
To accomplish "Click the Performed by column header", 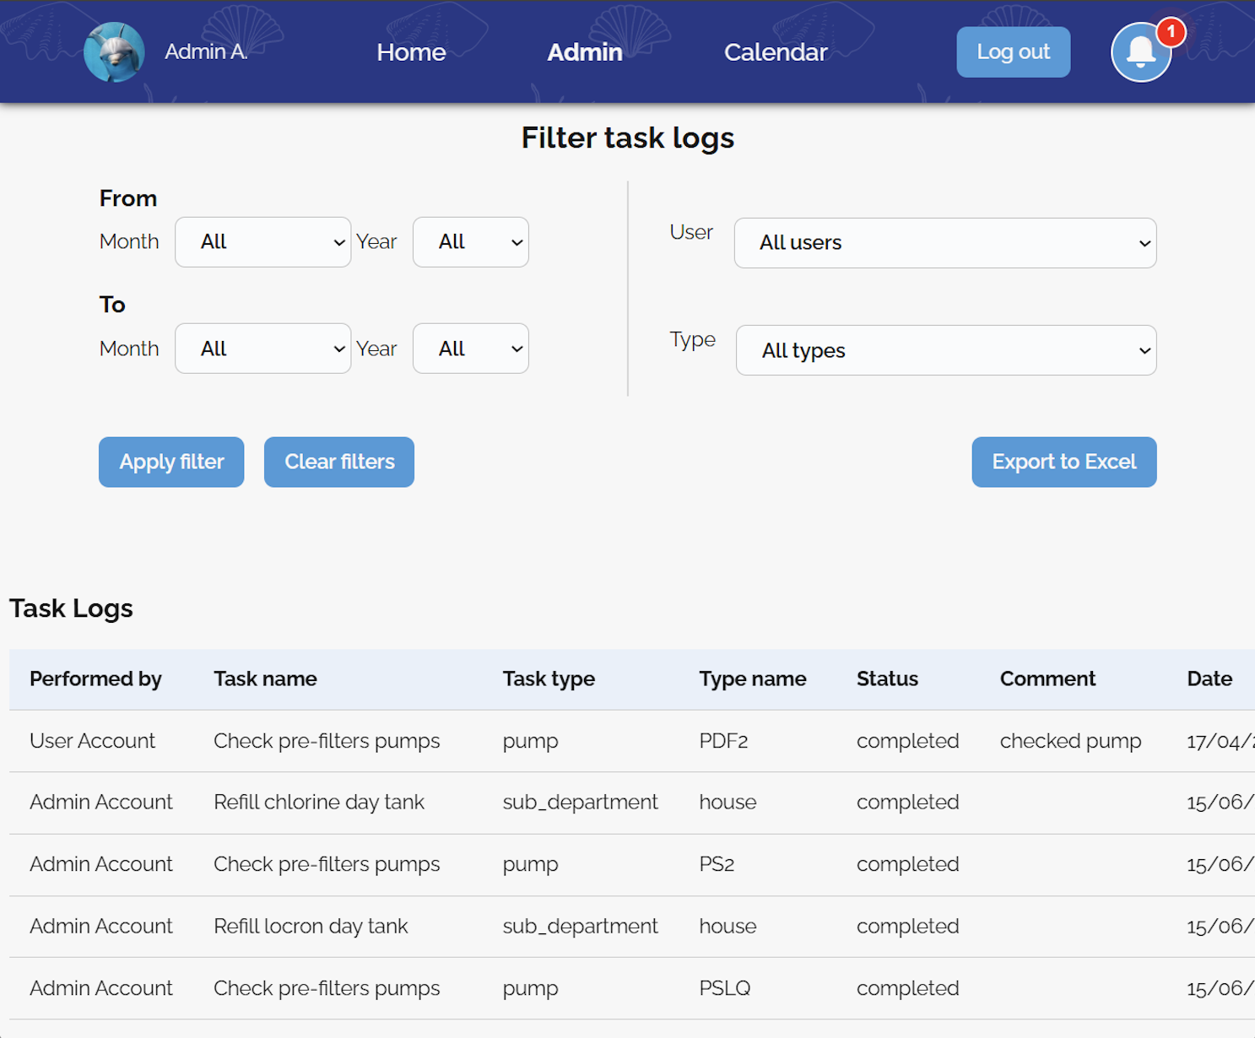I will [x=95, y=678].
